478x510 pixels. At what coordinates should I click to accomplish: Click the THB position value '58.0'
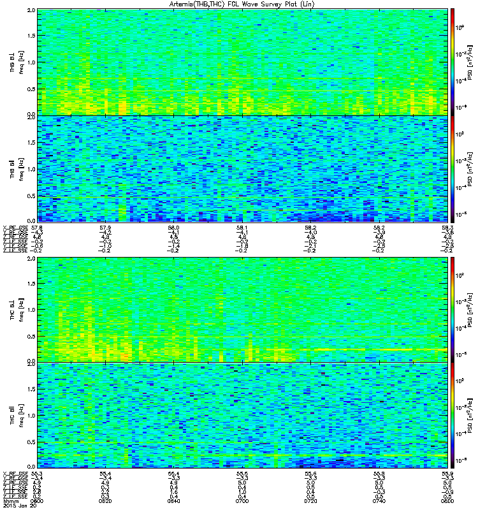(x=173, y=228)
